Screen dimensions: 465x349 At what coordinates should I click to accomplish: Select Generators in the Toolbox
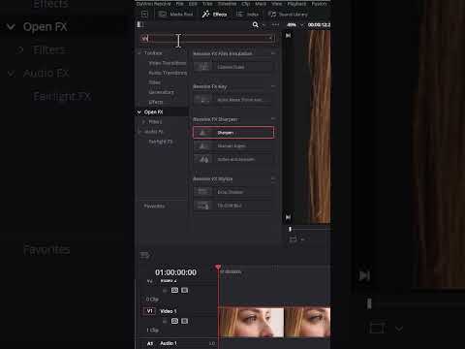click(161, 92)
